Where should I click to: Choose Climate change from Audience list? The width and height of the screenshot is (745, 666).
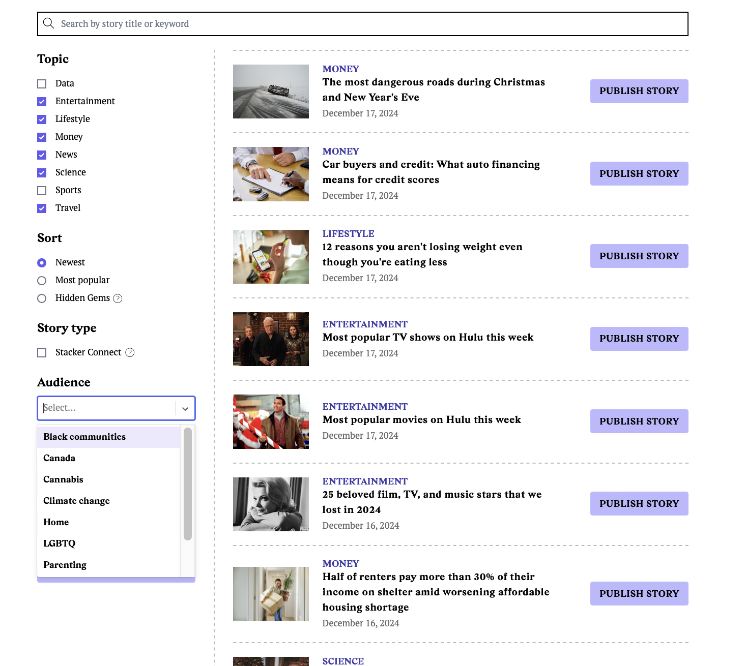point(108,501)
